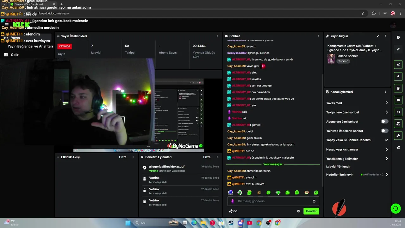Screen dimensions: 405x228
Task: Open Yapay Zeka ile Sohbet Denetimi
Action: click(x=349, y=140)
